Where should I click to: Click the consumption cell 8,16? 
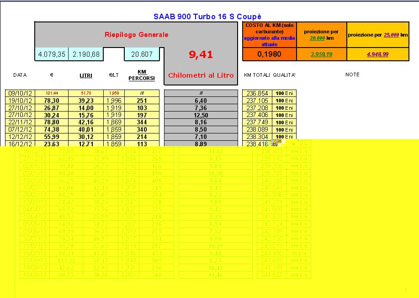coord(201,122)
